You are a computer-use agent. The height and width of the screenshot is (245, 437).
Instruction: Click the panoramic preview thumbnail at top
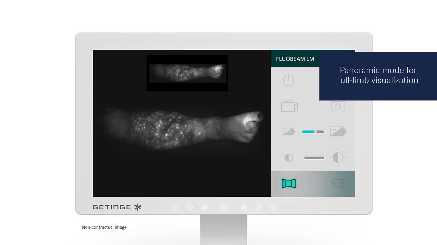tap(187, 73)
